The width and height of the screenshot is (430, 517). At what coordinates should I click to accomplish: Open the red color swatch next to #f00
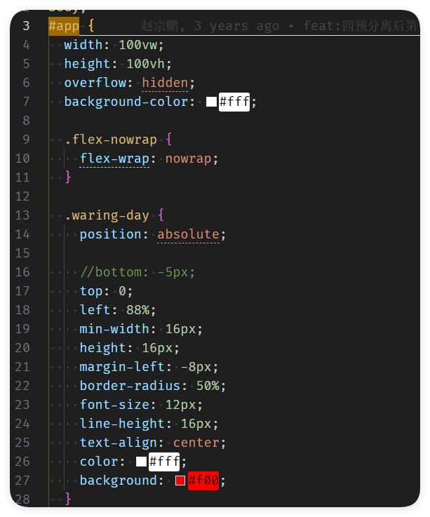point(180,481)
